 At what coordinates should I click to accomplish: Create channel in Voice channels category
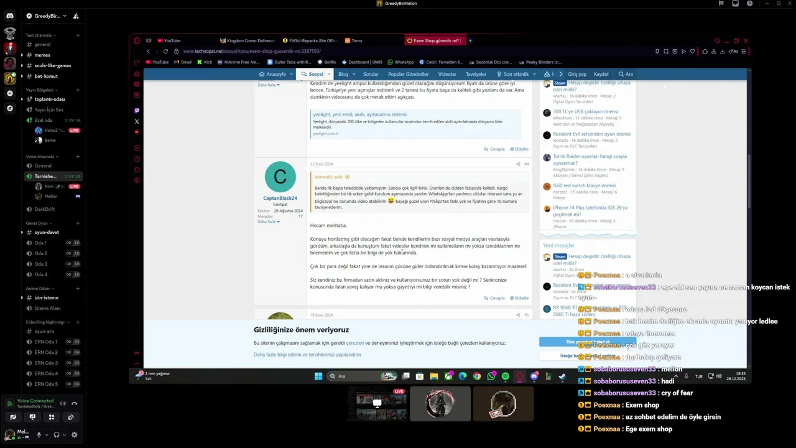click(x=78, y=157)
